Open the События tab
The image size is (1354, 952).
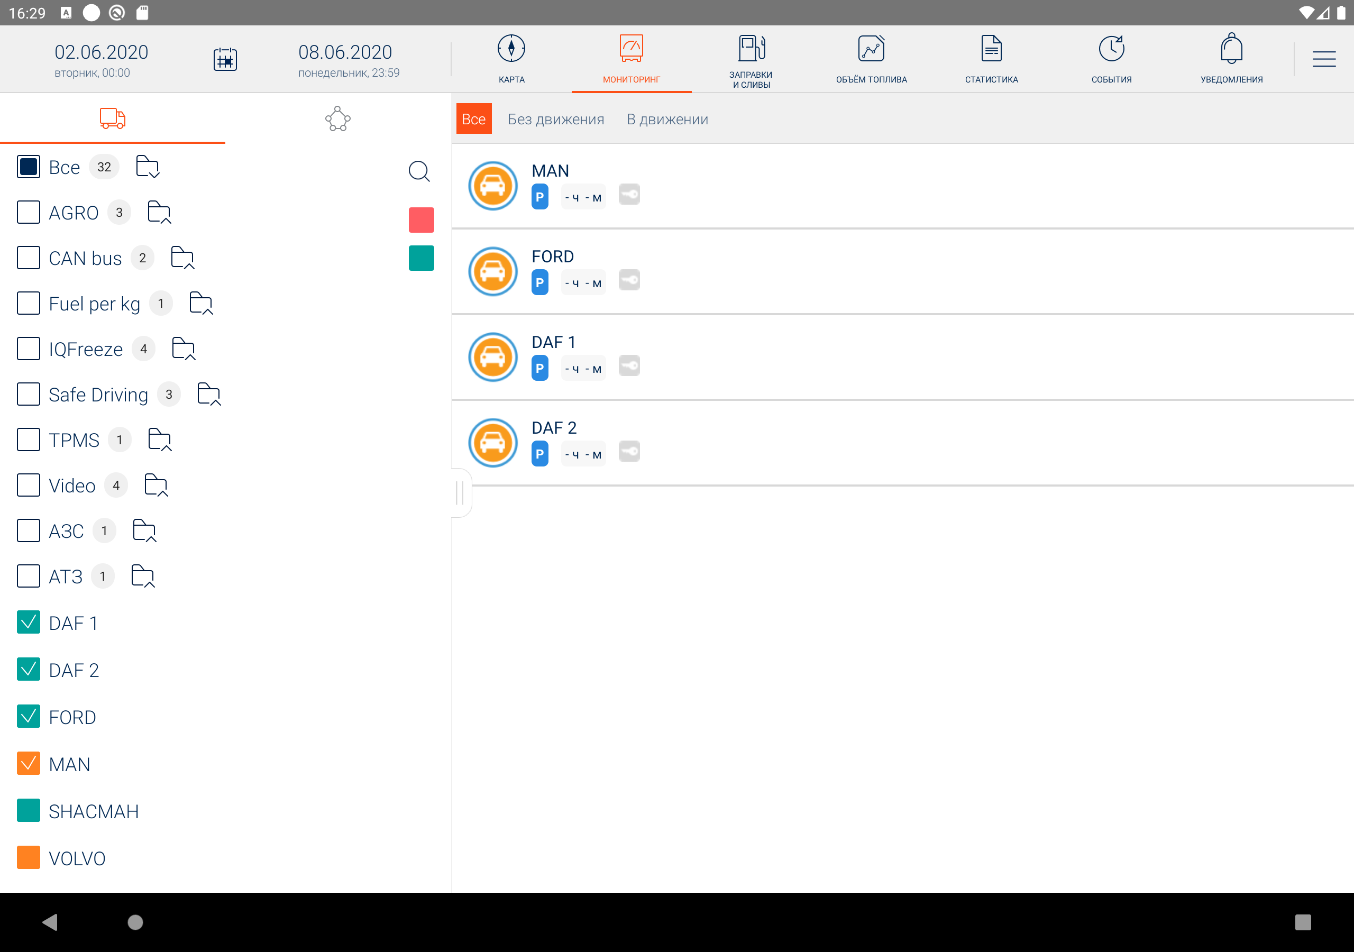pyautogui.click(x=1111, y=59)
